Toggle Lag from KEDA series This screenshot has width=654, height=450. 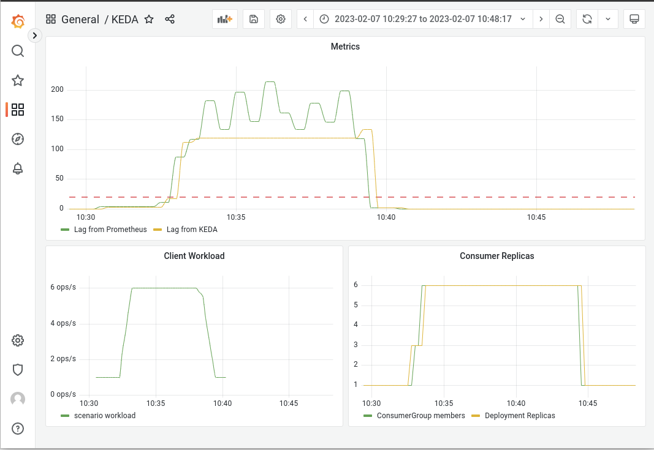pos(192,230)
